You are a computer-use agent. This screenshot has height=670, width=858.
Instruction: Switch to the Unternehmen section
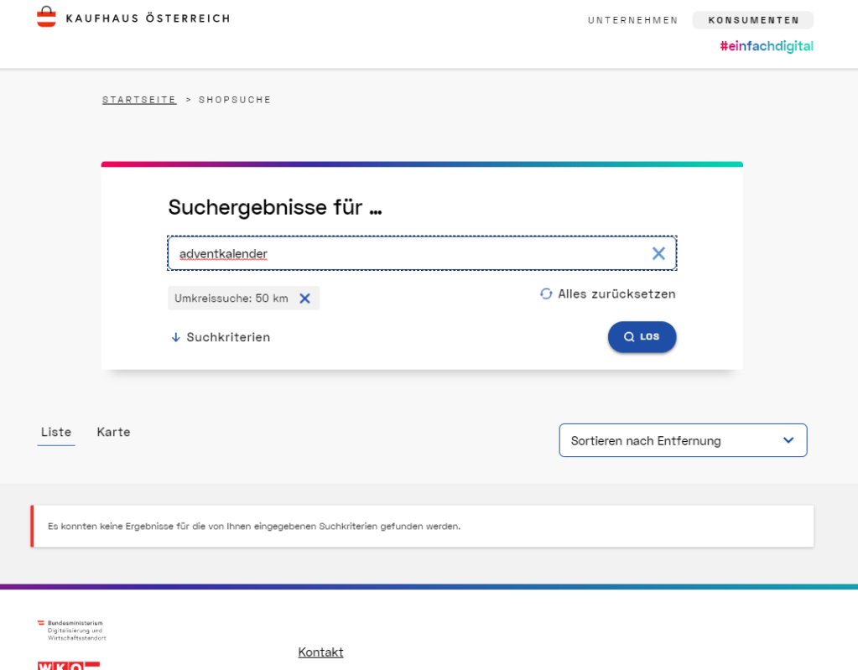pos(632,20)
